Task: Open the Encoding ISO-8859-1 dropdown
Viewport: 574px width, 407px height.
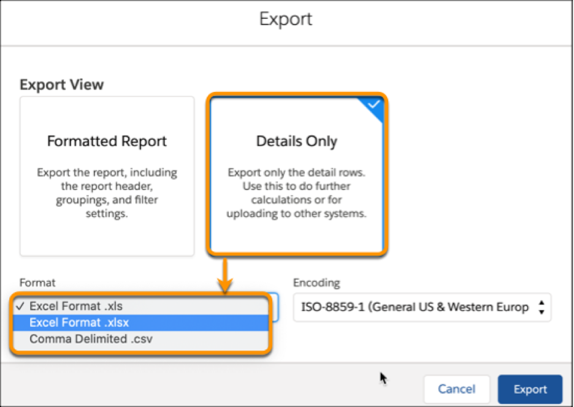Action: click(421, 307)
